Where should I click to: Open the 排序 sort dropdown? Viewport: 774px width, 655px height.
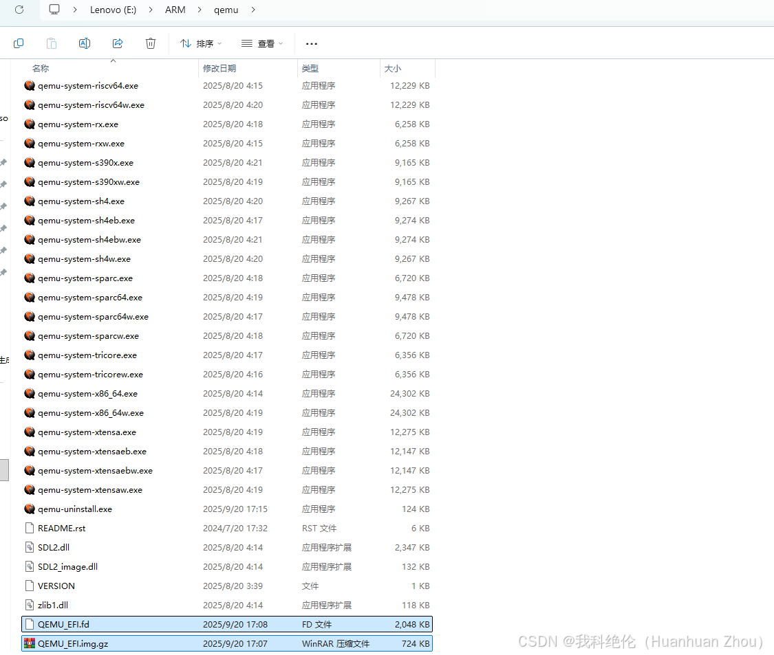point(200,43)
